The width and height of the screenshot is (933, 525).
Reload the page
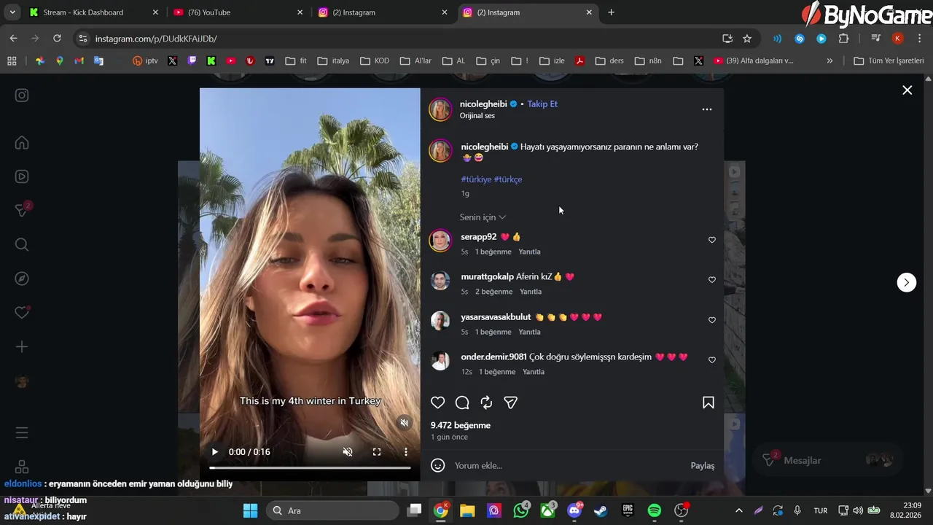57,39
